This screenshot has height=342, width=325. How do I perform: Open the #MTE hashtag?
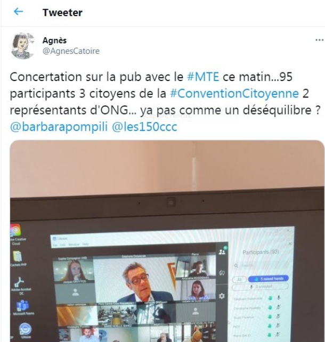tap(203, 77)
